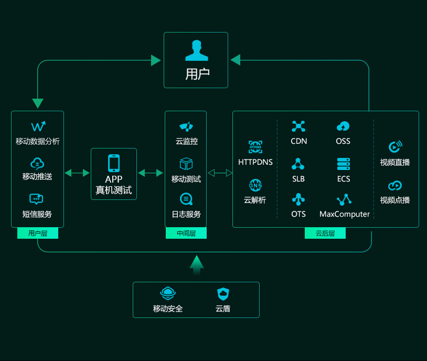This screenshot has height=361, width=427.
Task: Click the 视频直播 text label
Action: (x=395, y=162)
